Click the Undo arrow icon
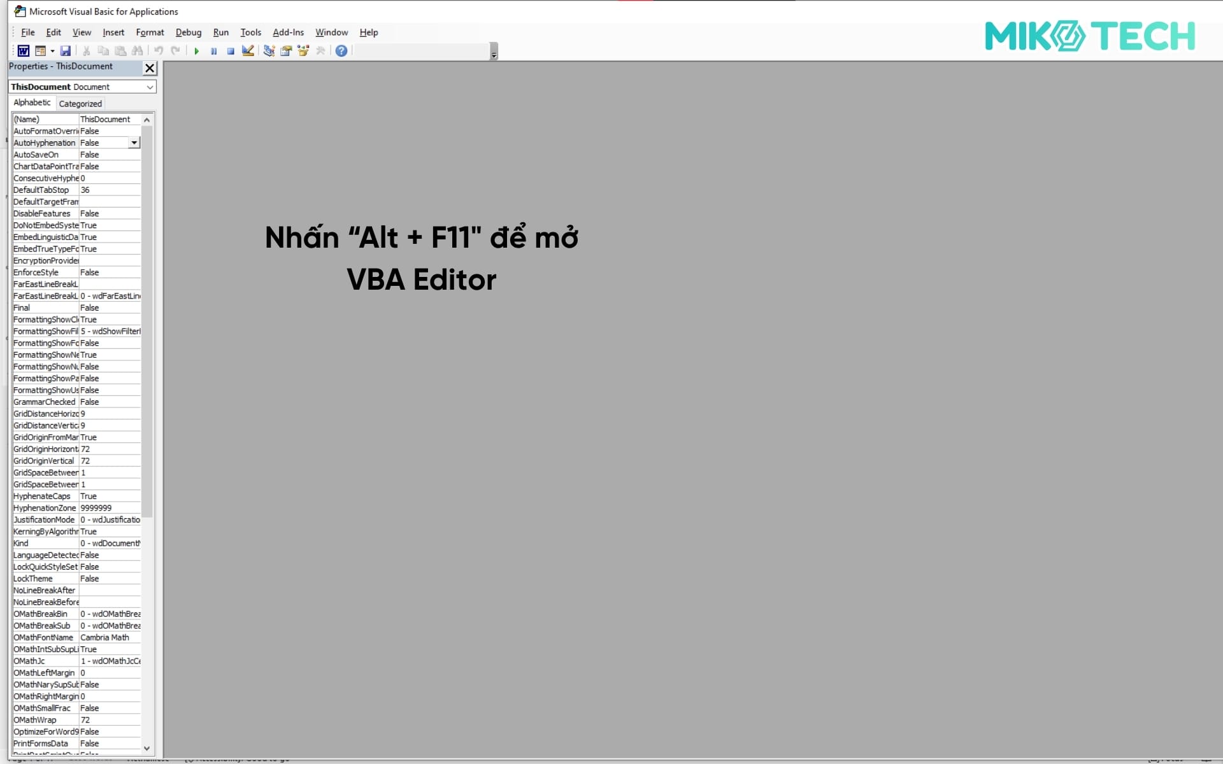Screen dimensions: 1223x764 pos(159,51)
